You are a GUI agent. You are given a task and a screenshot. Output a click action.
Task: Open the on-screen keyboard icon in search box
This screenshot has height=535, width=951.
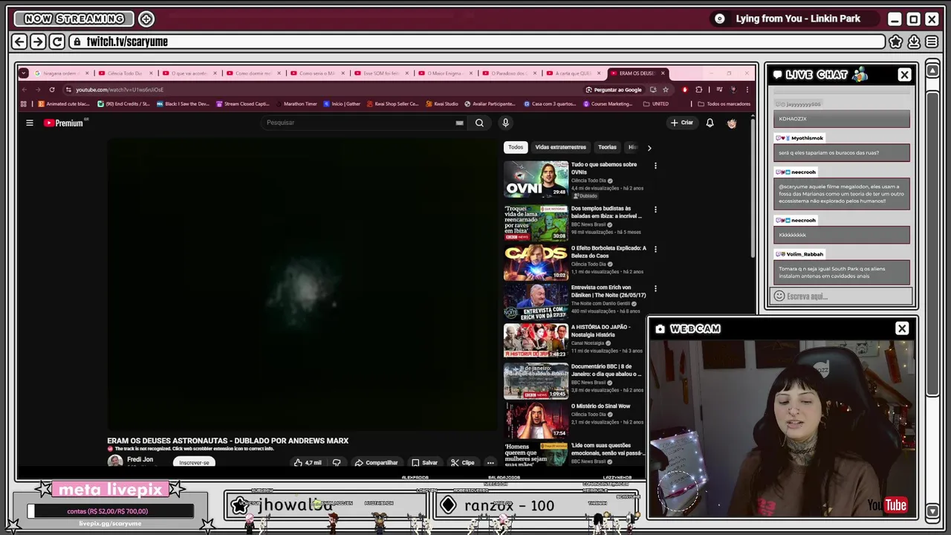click(x=459, y=123)
